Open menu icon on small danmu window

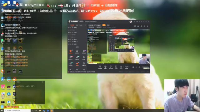point(43,82)
